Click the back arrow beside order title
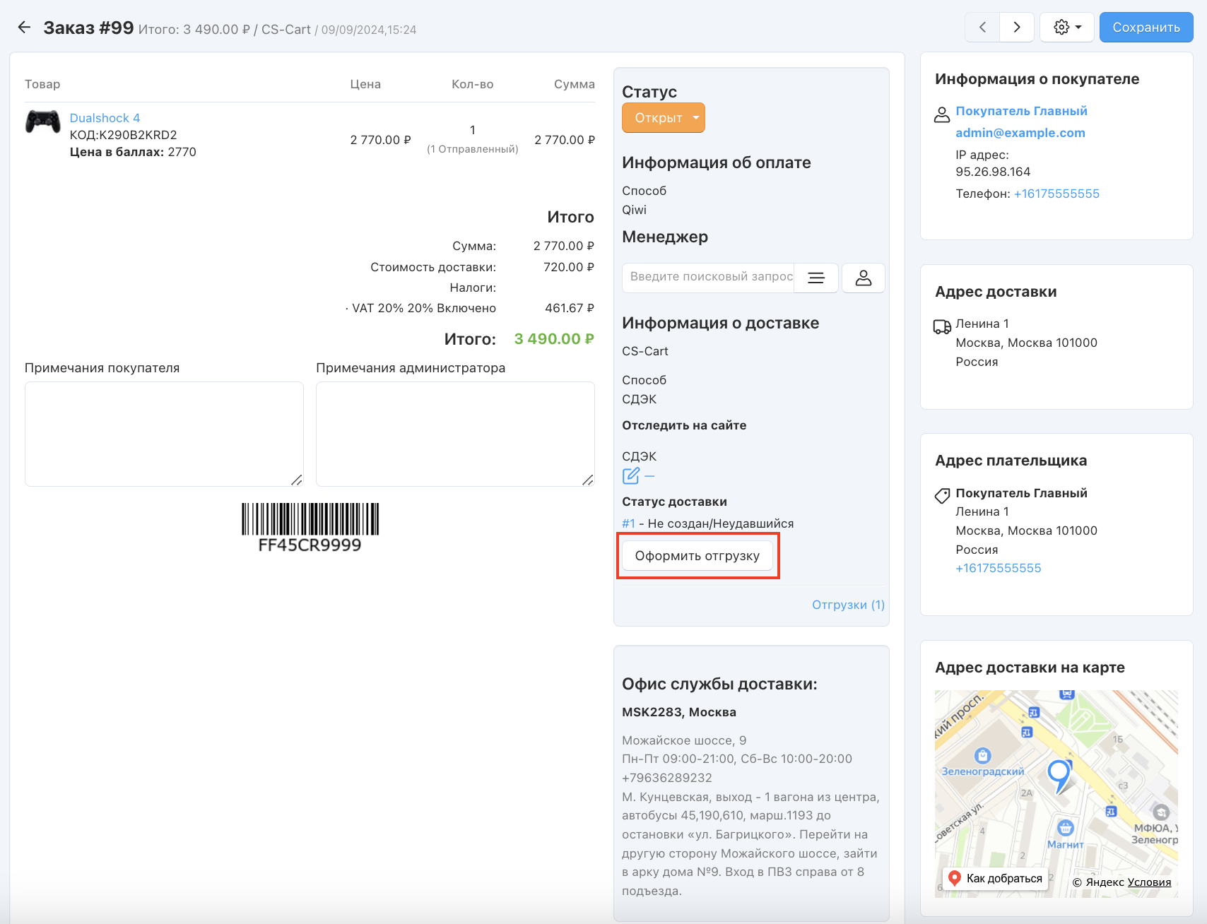The width and height of the screenshot is (1207, 924). click(24, 28)
